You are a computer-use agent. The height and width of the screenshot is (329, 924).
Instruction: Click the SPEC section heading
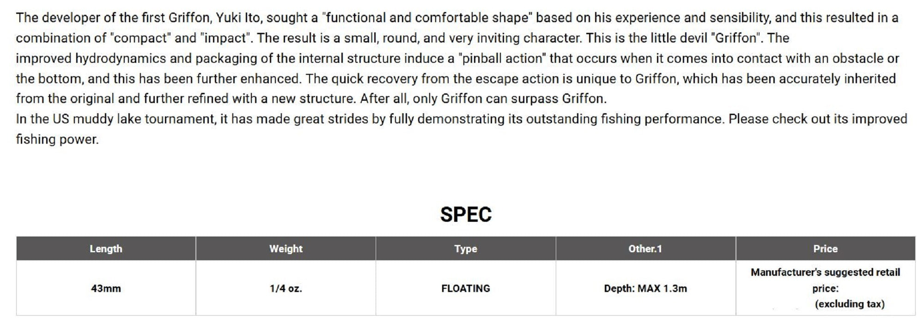click(466, 215)
